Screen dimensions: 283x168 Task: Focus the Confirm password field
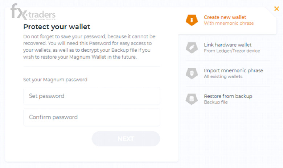(x=92, y=117)
